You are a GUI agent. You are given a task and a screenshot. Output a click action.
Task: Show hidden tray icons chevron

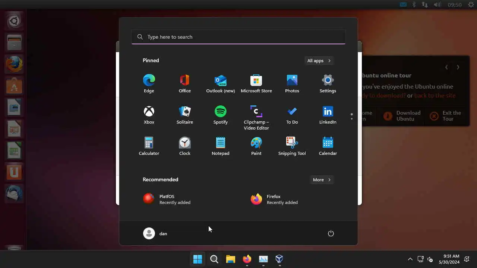click(410, 259)
